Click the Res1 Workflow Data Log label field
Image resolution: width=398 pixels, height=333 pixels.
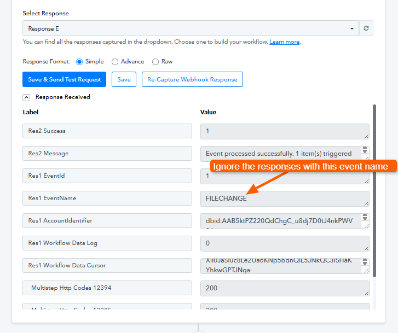[x=107, y=243]
